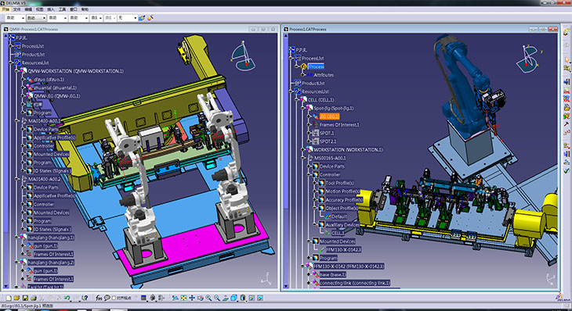Open the first dropdown in the top toolbar
Image resolution: width=572 pixels, height=311 pixels.
click(15, 18)
